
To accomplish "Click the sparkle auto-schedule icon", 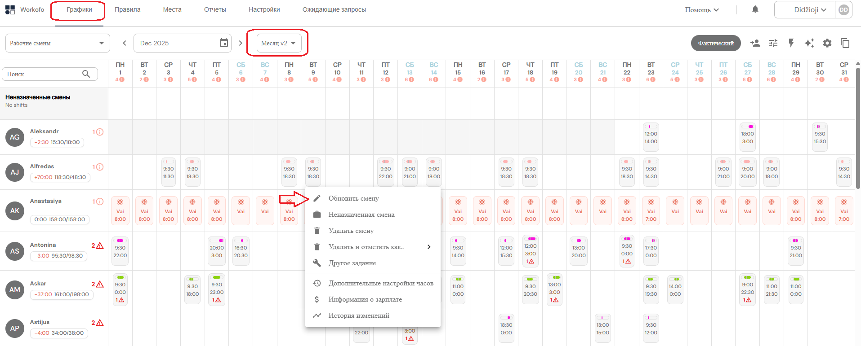I will [809, 43].
